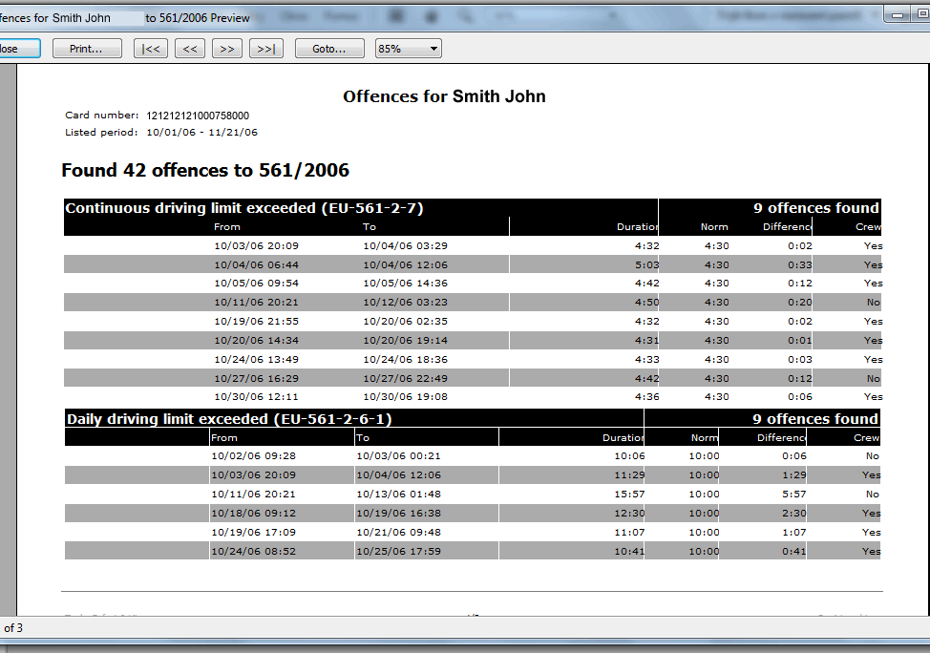Click To cell 10/13/06 01:48

[398, 494]
